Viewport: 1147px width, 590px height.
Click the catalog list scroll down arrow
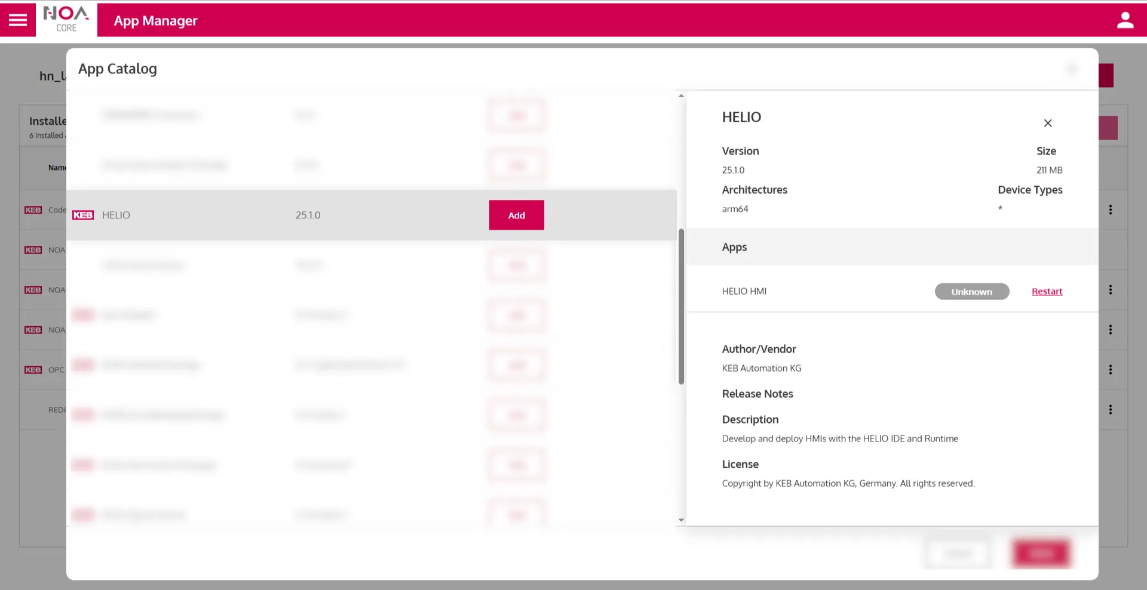pyautogui.click(x=681, y=520)
